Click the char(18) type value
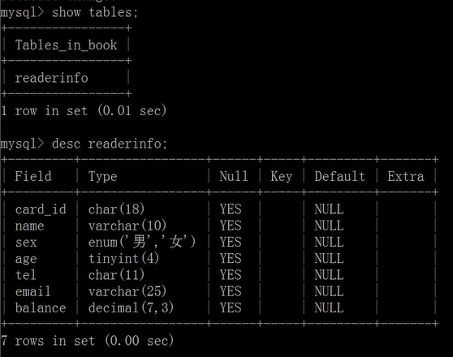The width and height of the screenshot is (453, 357). pyautogui.click(x=116, y=209)
